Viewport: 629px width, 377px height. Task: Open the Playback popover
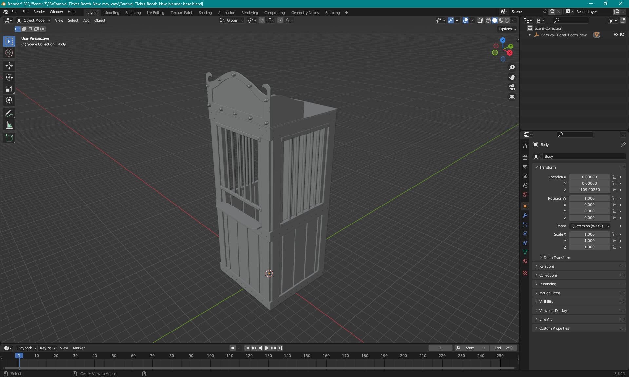point(27,348)
